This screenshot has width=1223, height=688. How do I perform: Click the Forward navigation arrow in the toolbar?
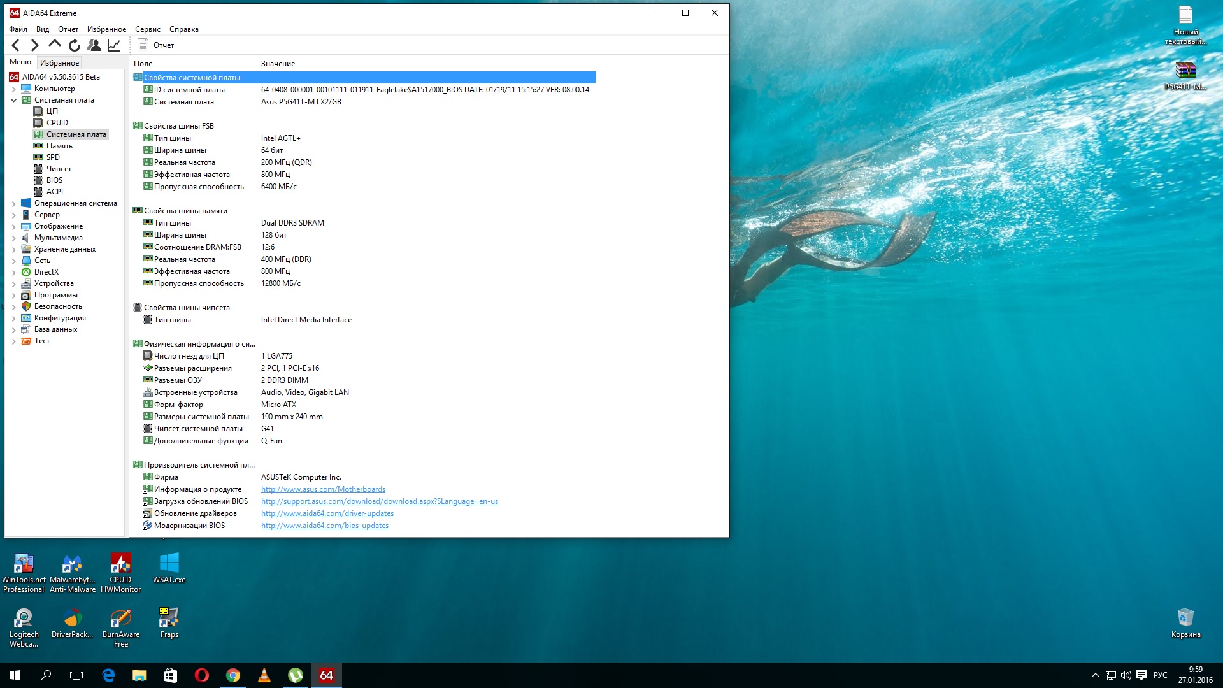point(35,45)
